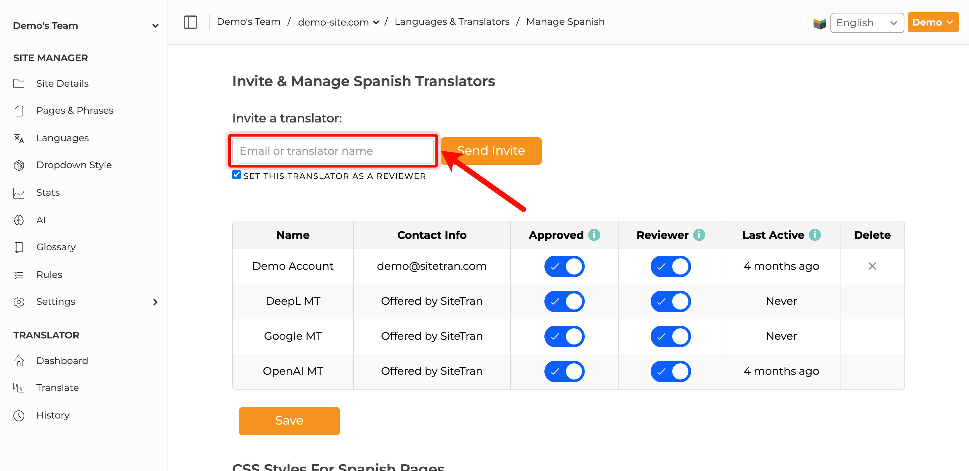
Task: Delete the Demo Account translator
Action: [872, 266]
